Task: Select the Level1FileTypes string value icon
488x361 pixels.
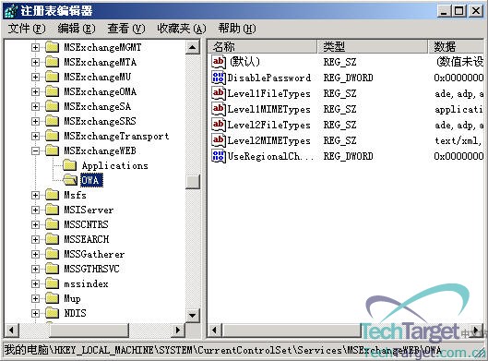Action: 218,93
